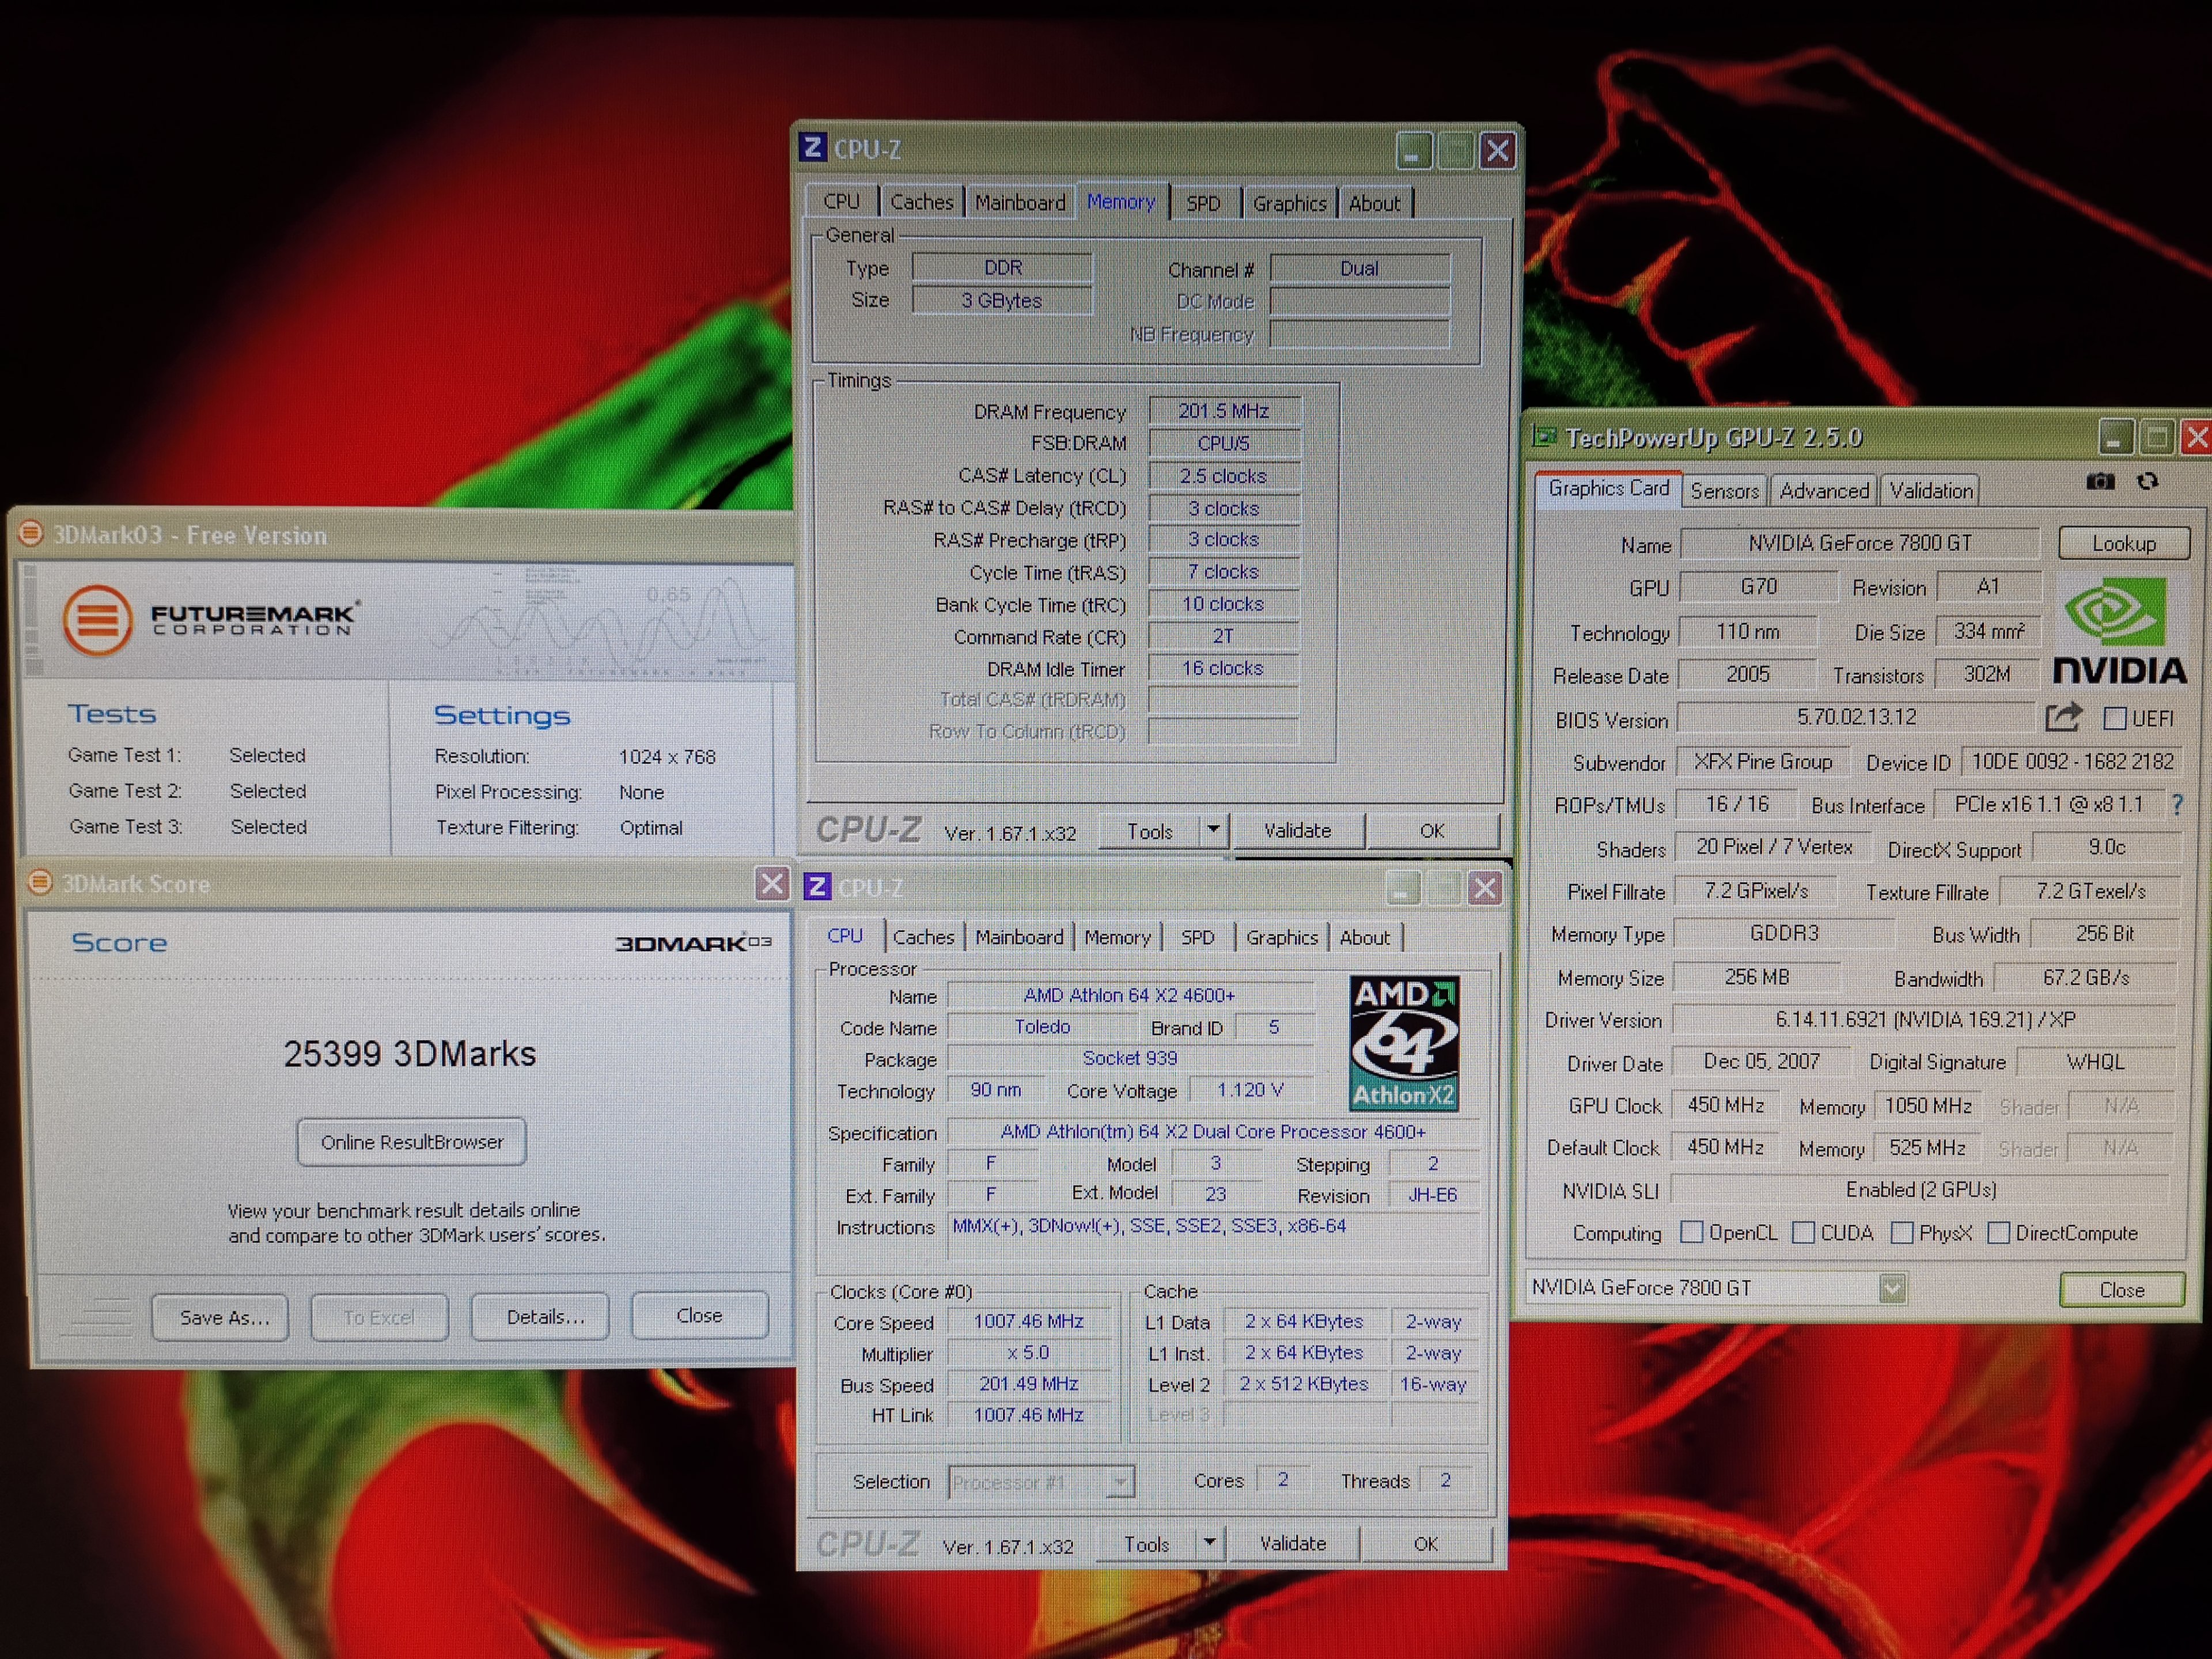The image size is (2212, 1659).
Task: Click the Core Speed 1007.46 MHz field
Action: pyautogui.click(x=1029, y=1321)
